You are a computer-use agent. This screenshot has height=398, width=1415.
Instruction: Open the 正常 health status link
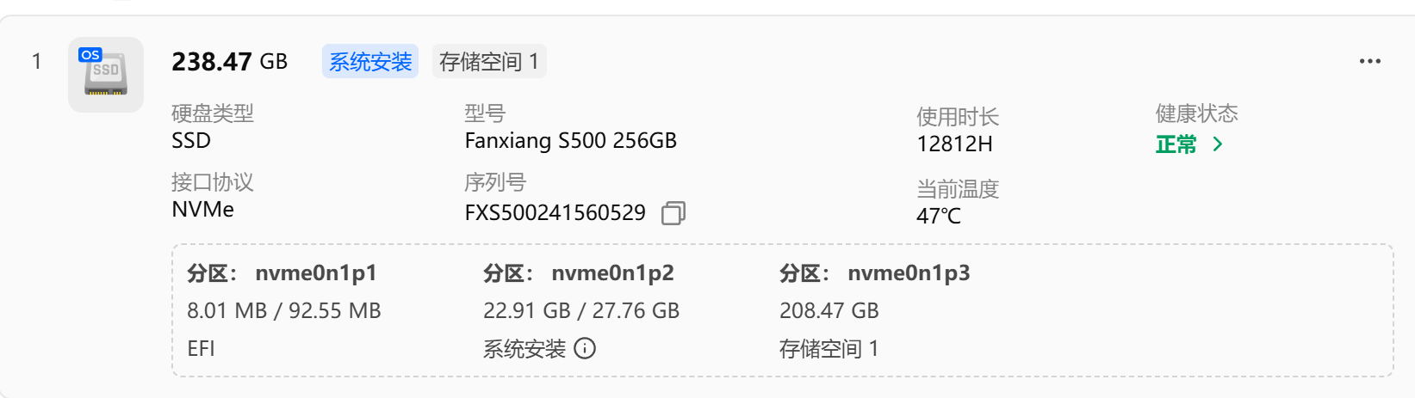pyautogui.click(x=1176, y=144)
